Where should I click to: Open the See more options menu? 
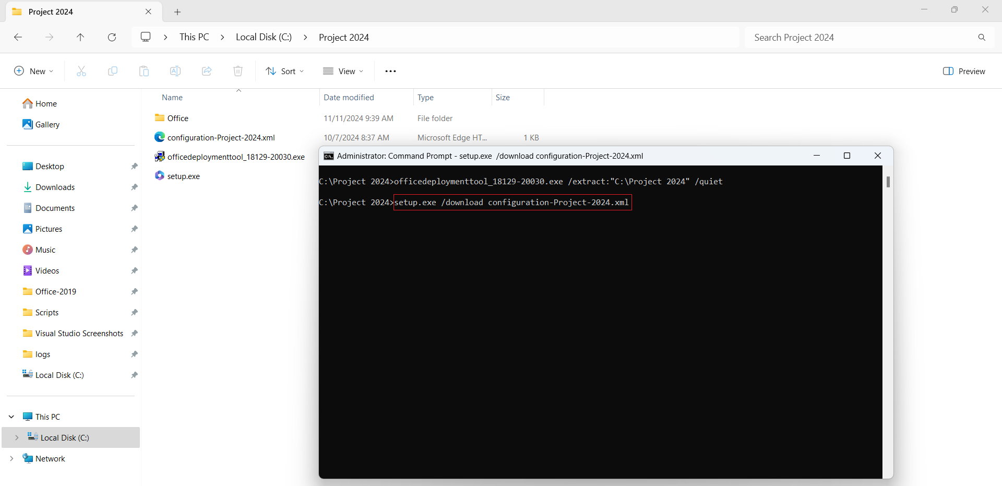tap(390, 71)
